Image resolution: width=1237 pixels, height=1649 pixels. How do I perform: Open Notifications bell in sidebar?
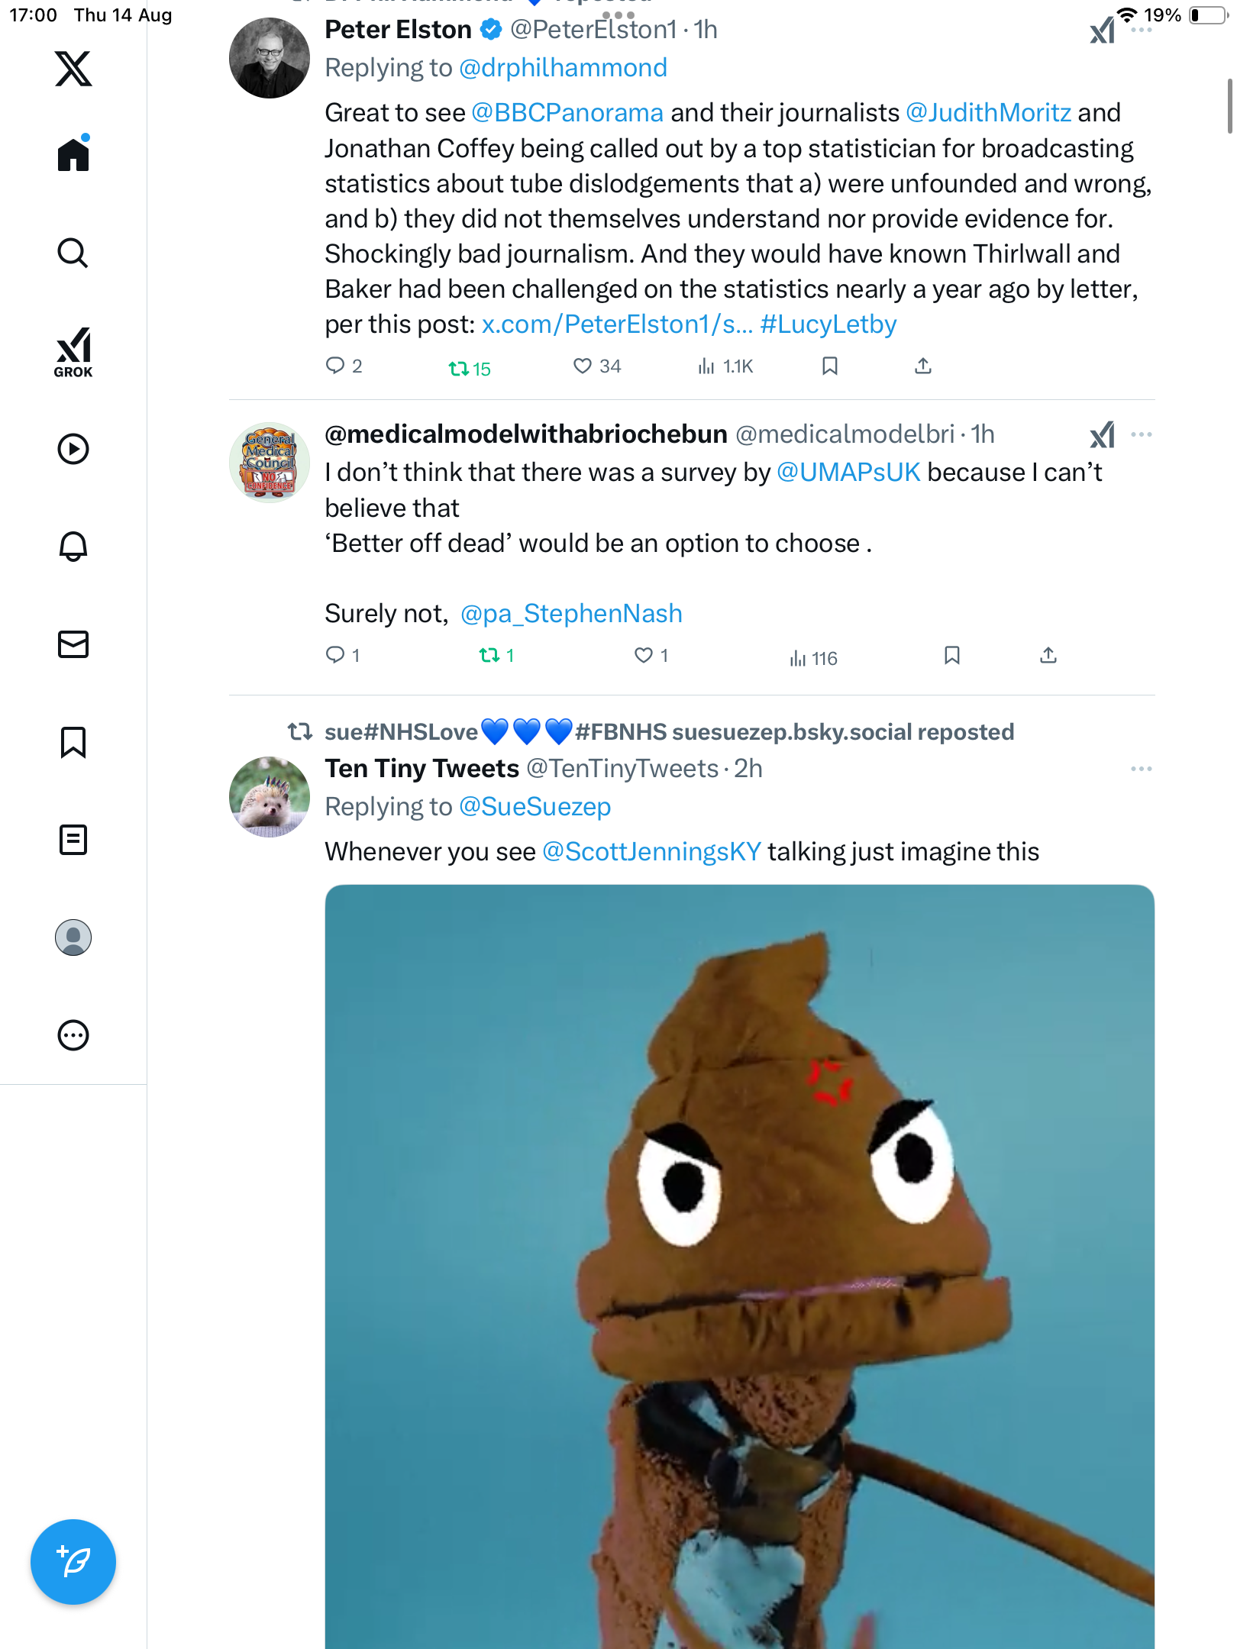tap(73, 547)
